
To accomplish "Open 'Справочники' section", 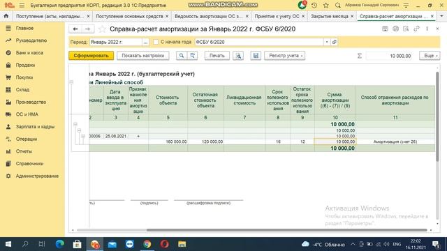I will tap(29, 164).
